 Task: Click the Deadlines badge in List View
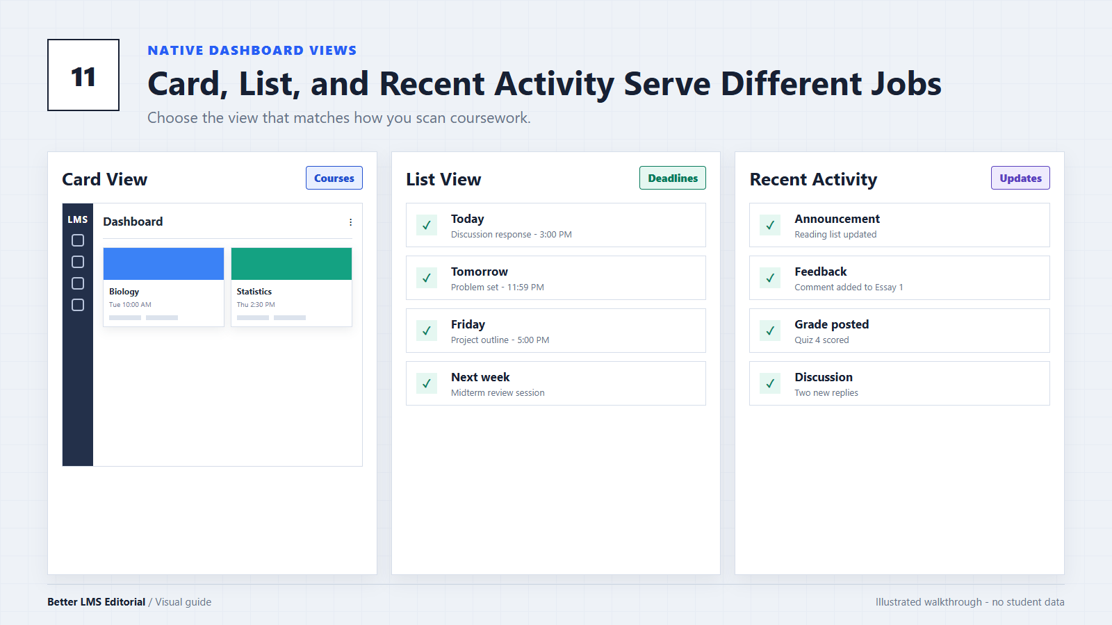click(x=673, y=178)
